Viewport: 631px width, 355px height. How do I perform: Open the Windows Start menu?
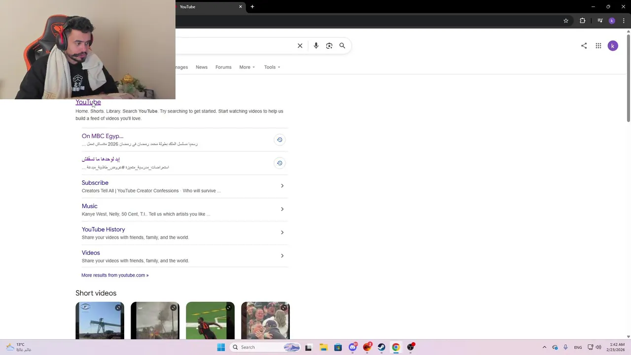(221, 347)
